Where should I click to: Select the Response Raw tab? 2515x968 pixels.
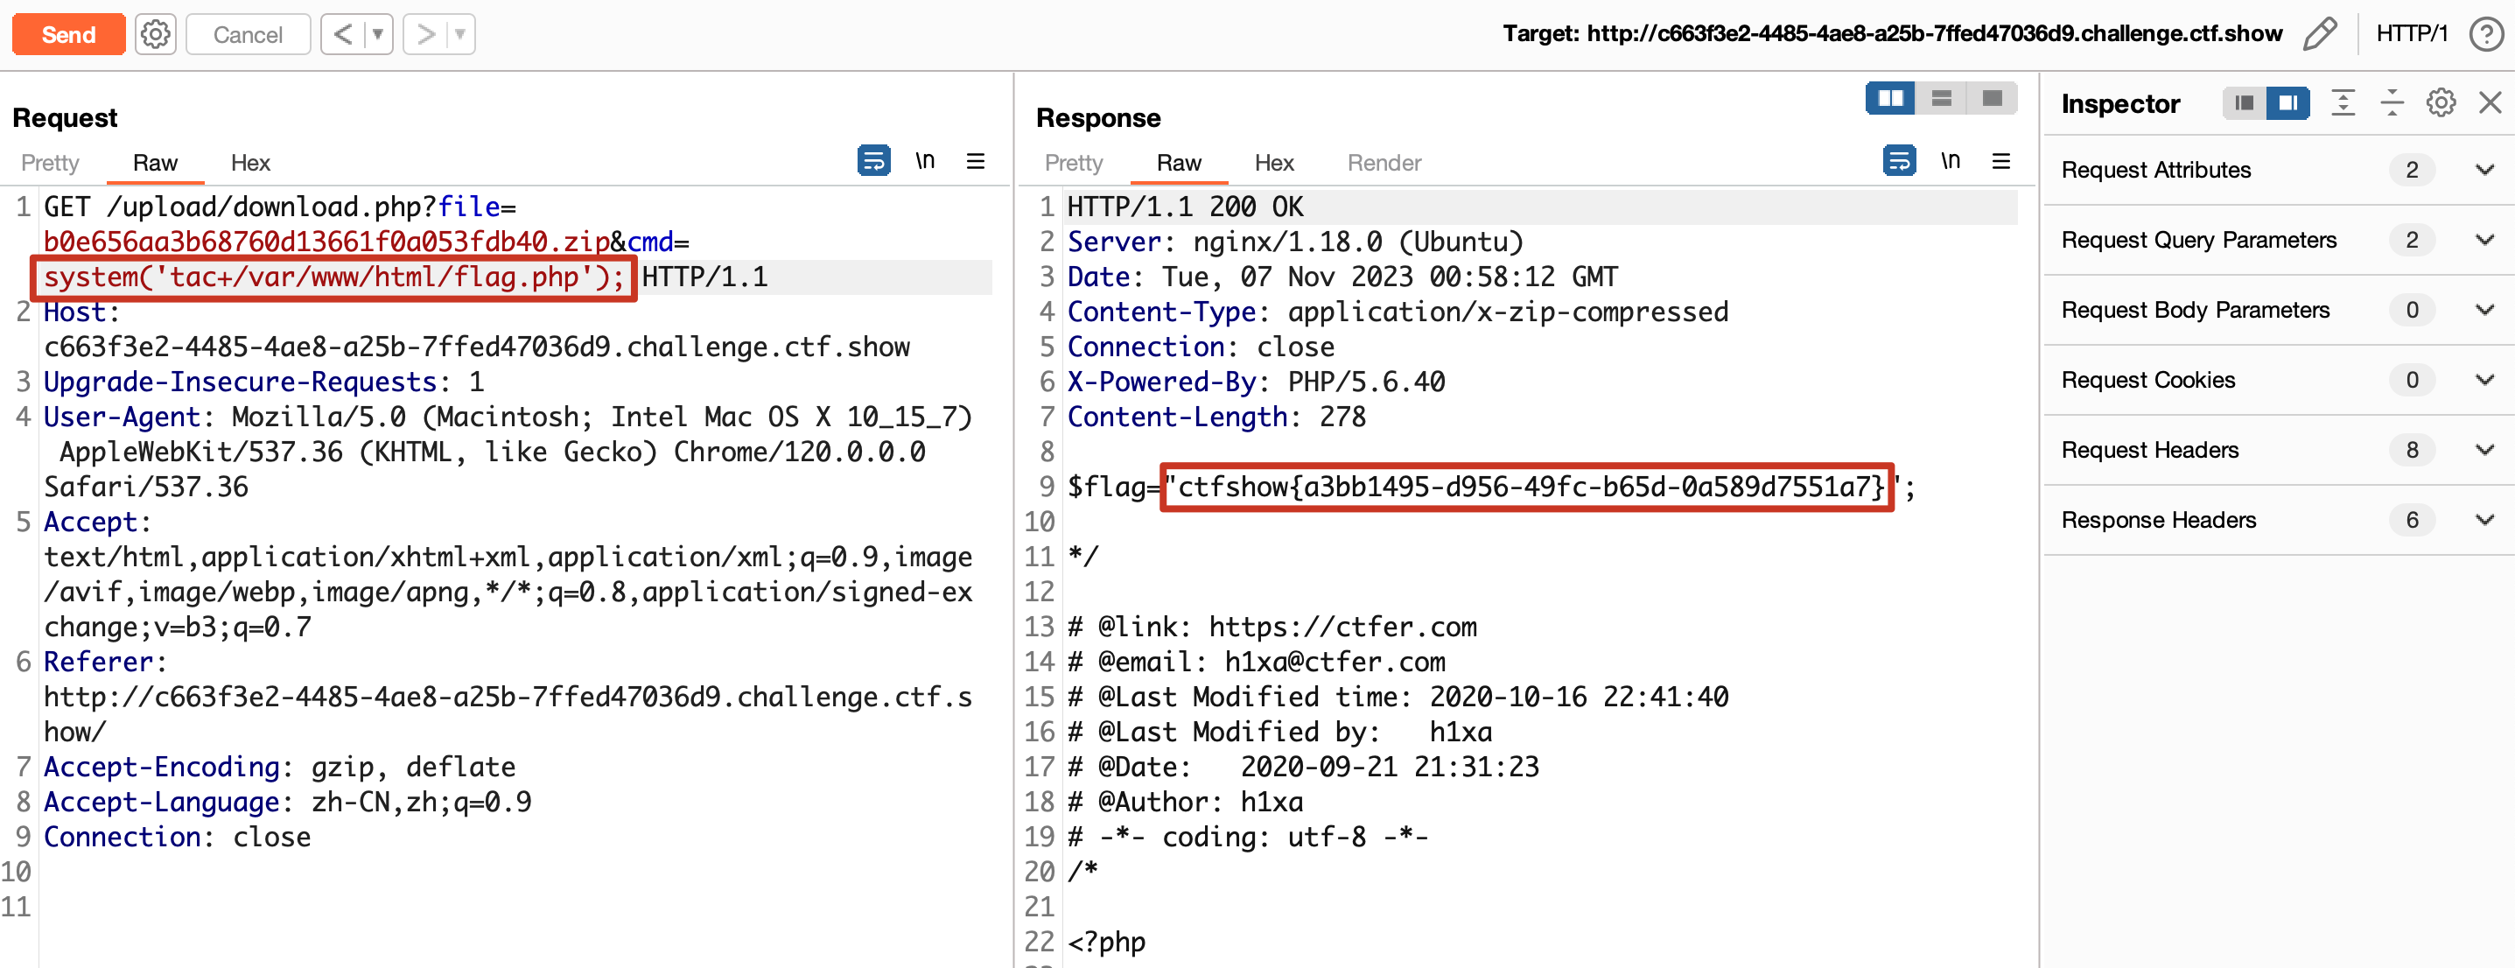pos(1180,163)
